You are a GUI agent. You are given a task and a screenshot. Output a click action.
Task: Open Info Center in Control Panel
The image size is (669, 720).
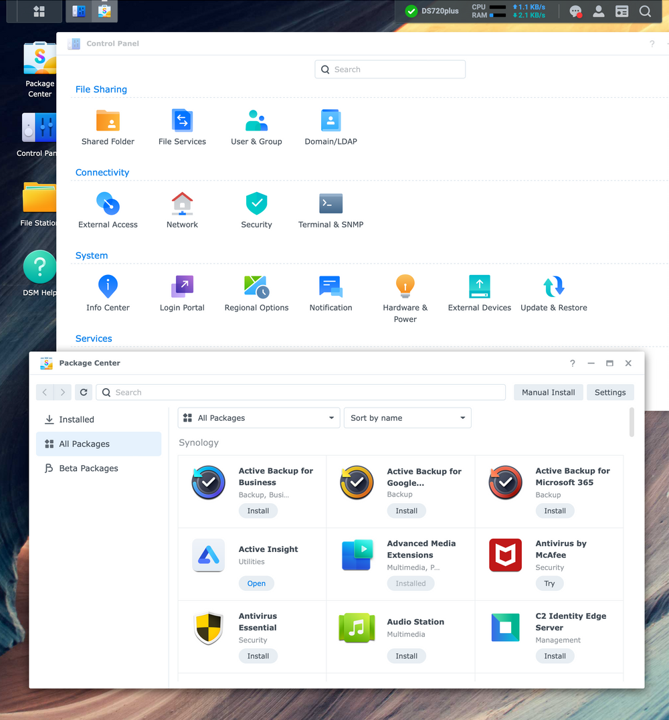point(108,294)
